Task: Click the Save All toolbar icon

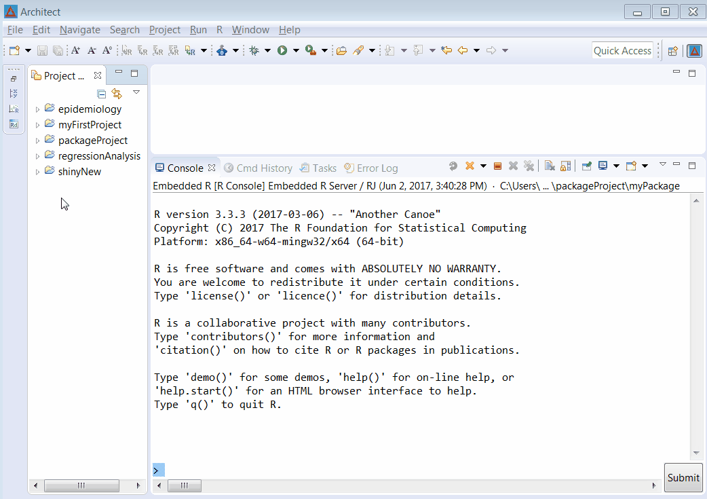Action: 58,50
